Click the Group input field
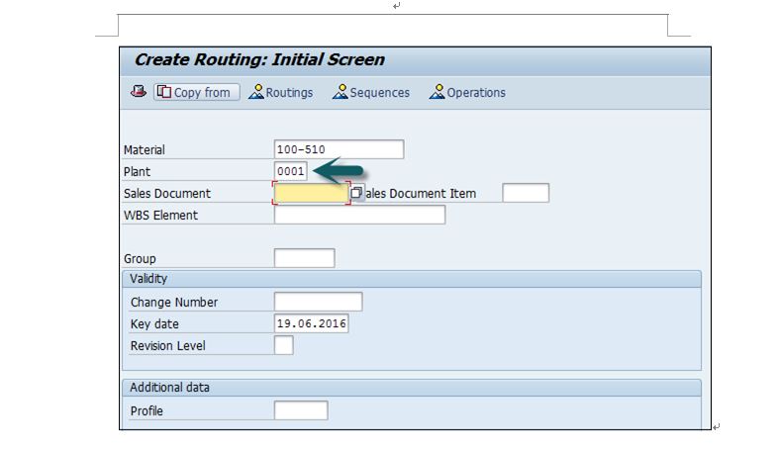780x449 pixels. (x=305, y=258)
